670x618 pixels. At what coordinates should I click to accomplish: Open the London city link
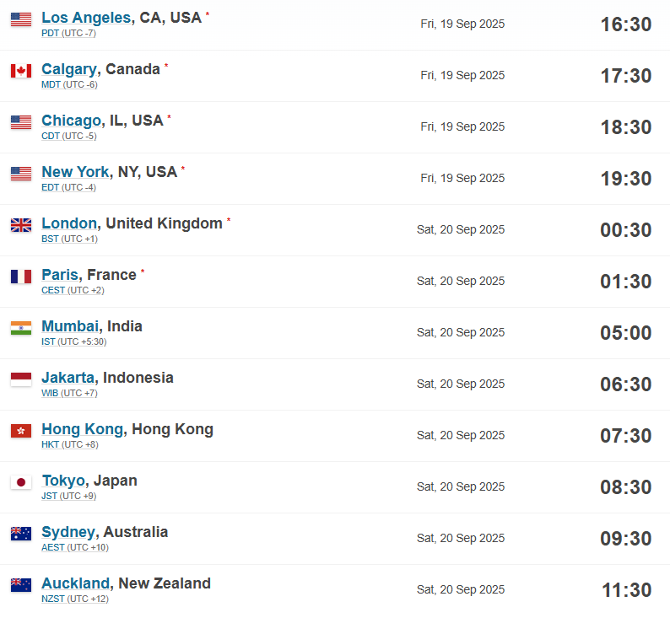[69, 223]
